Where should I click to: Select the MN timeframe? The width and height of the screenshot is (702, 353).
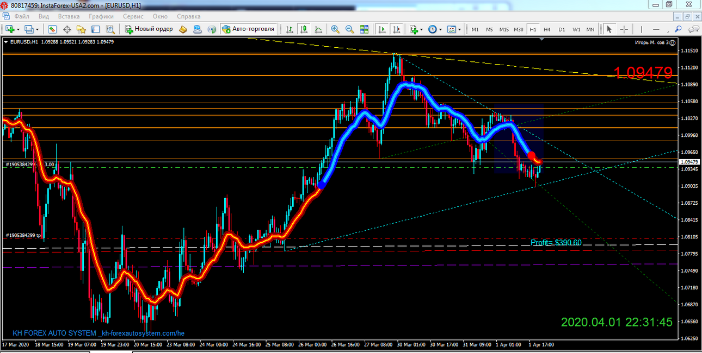590,29
